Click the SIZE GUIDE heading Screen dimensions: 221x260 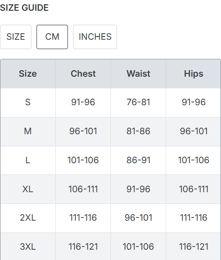(24, 8)
